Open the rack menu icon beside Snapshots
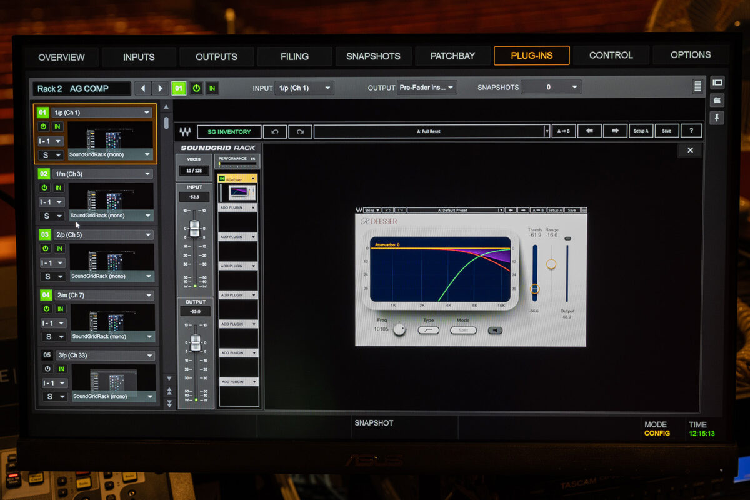The image size is (750, 500). (x=697, y=87)
